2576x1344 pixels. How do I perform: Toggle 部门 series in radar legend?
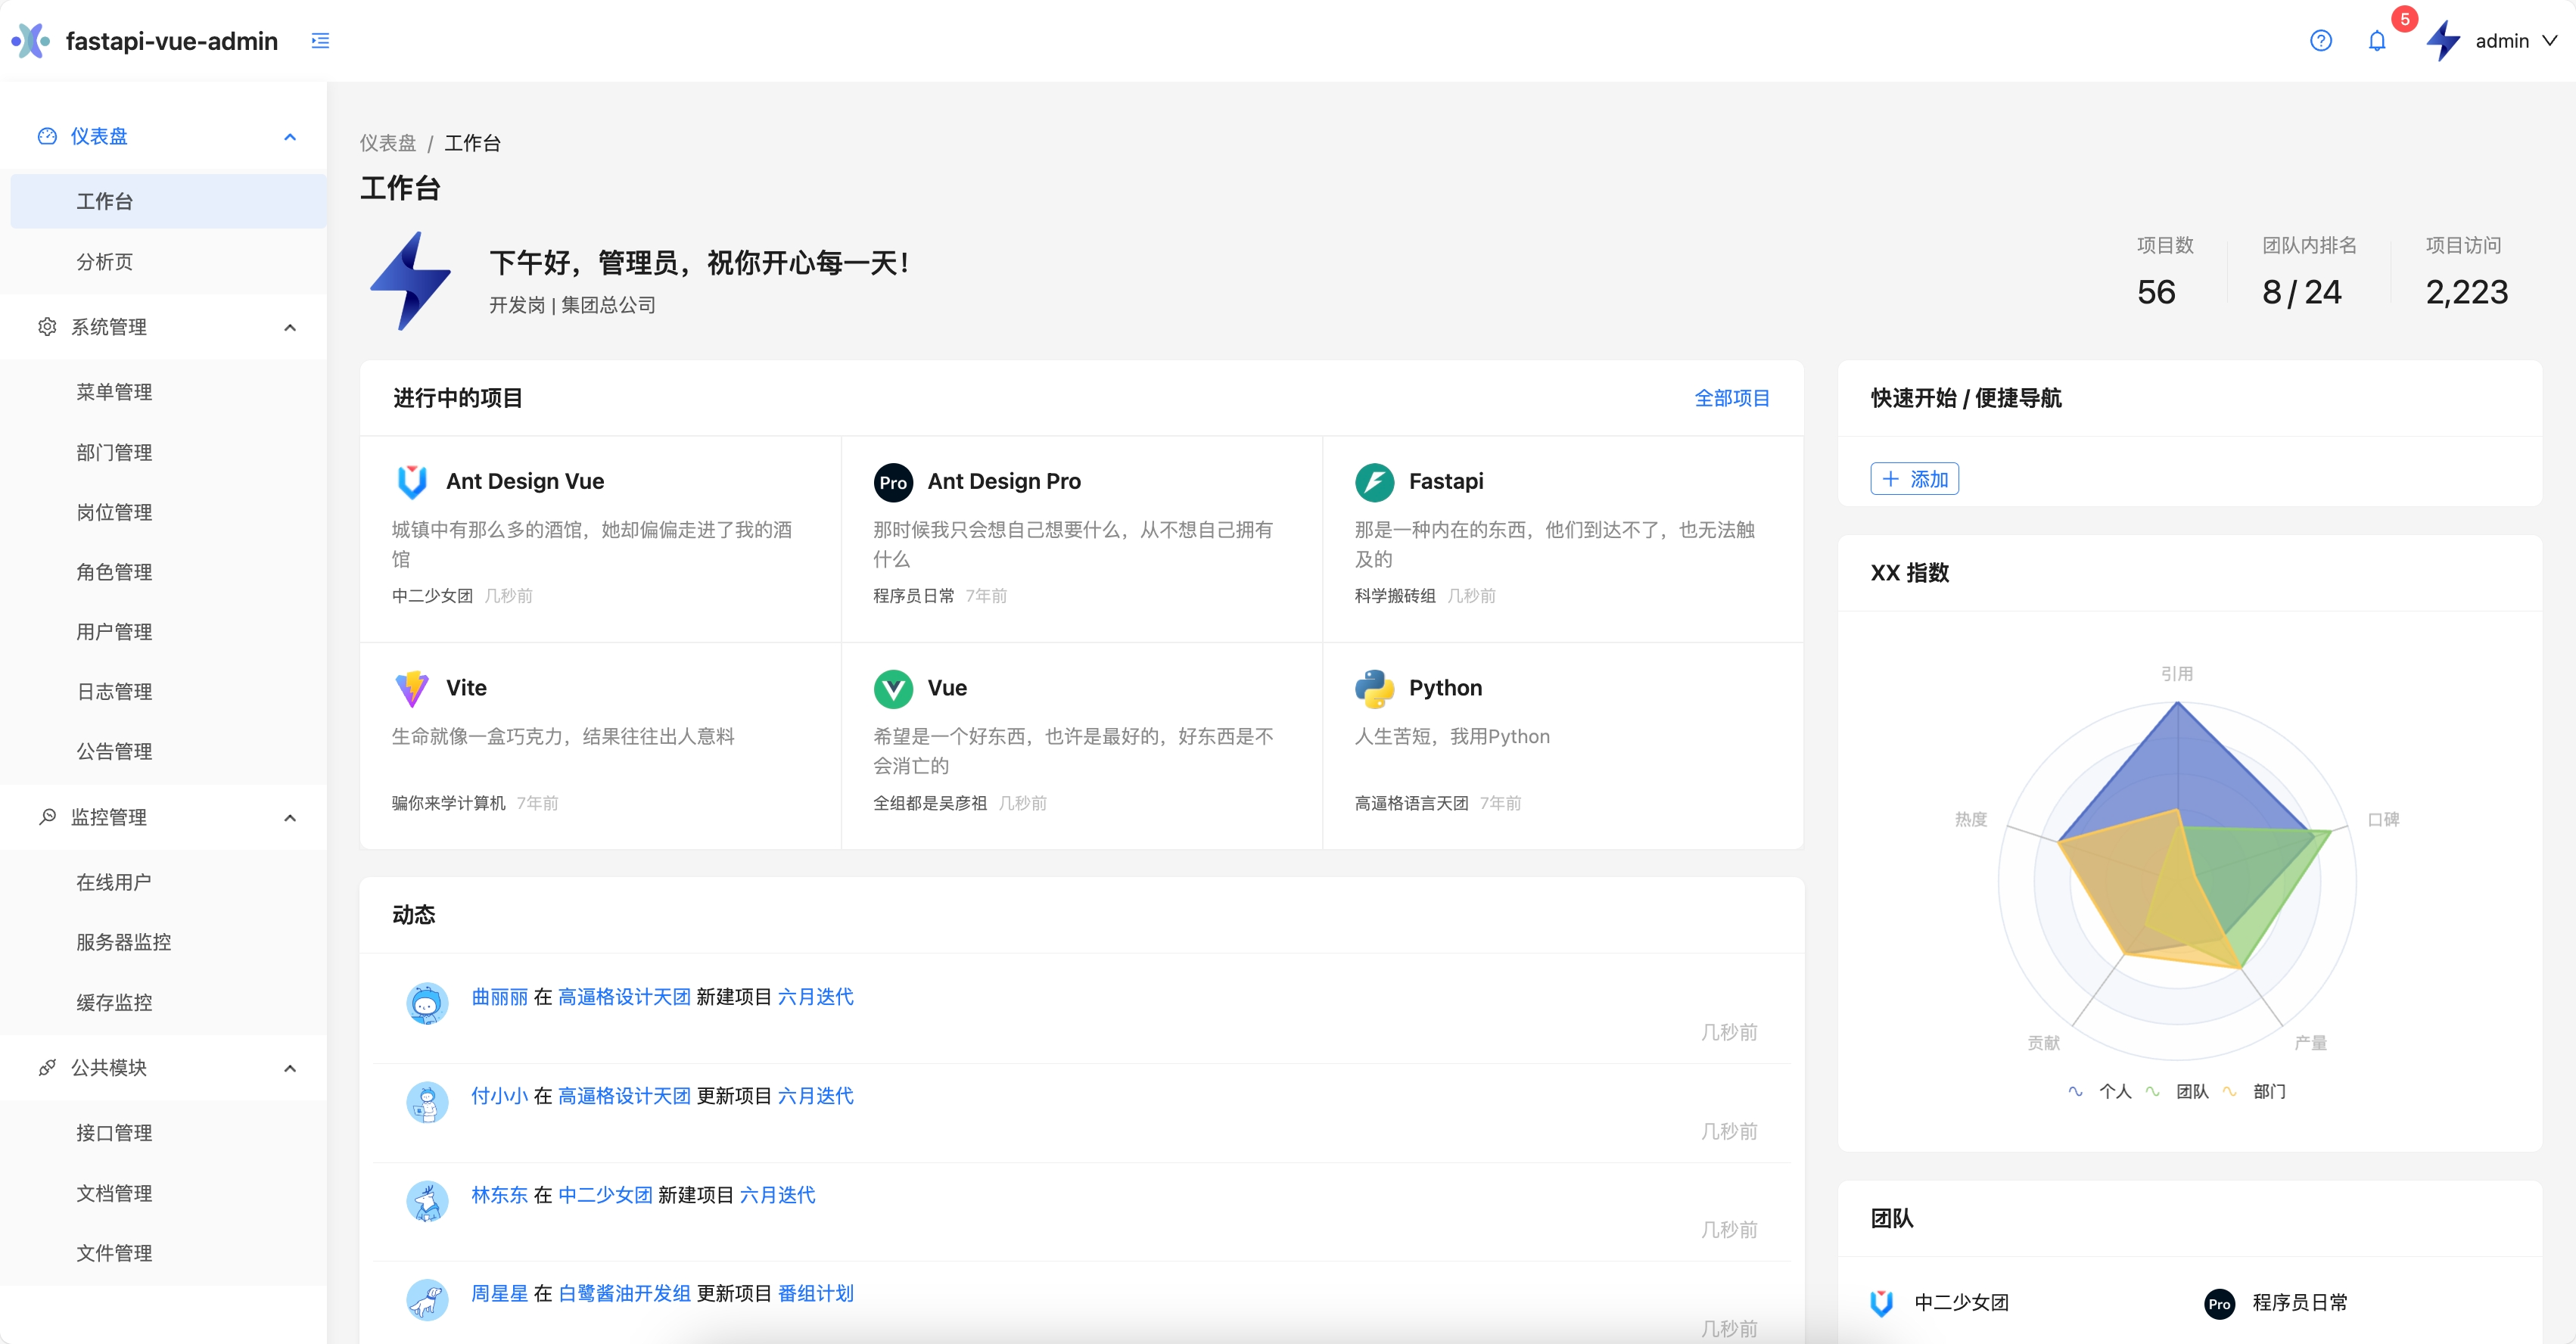pyautogui.click(x=2254, y=1091)
